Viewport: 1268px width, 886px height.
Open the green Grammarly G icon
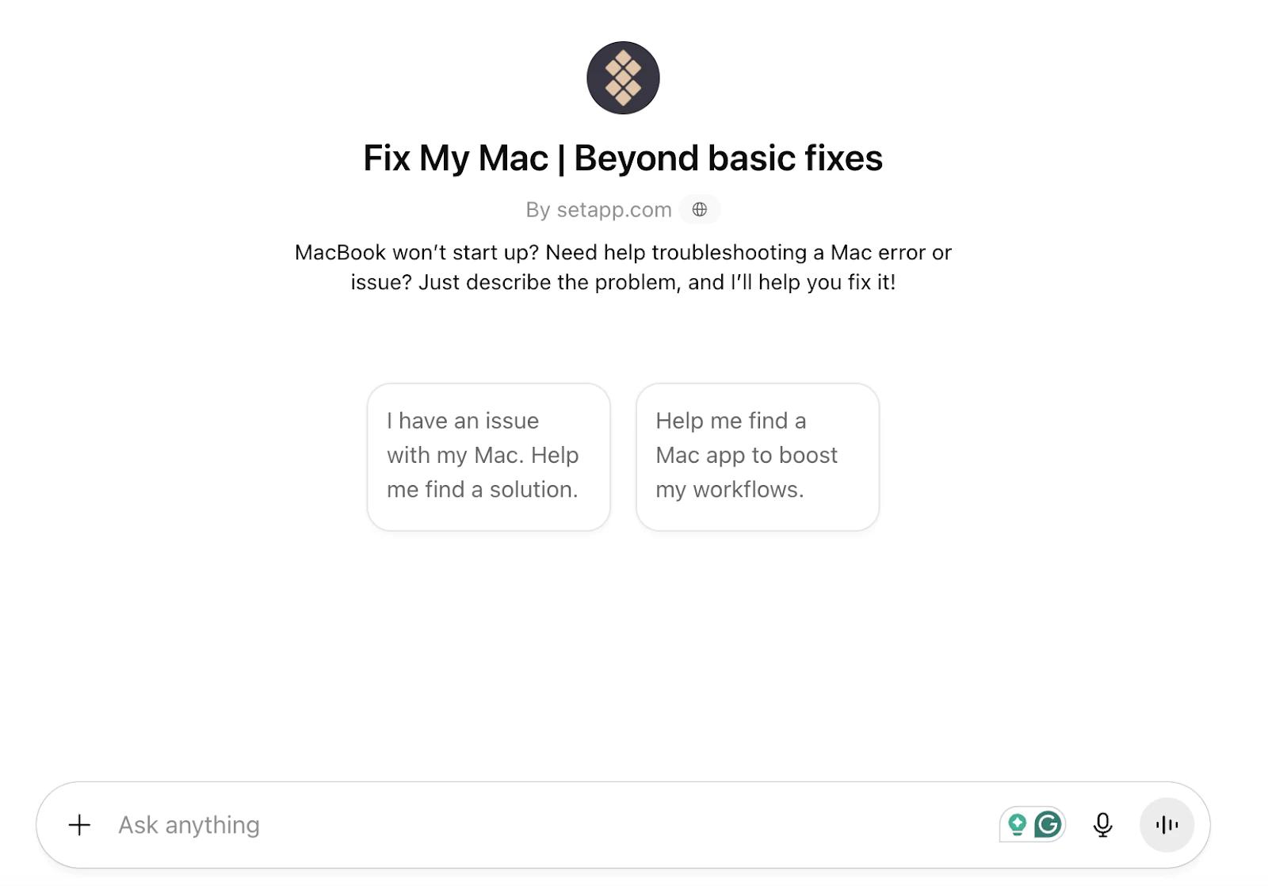click(x=1048, y=825)
